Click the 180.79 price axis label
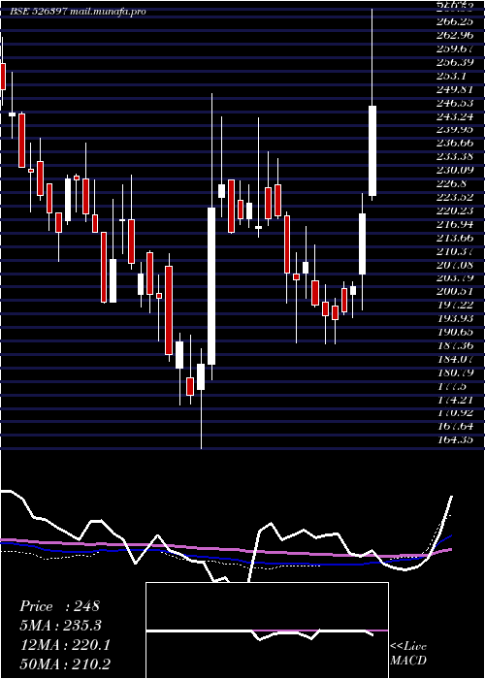The height and width of the screenshot is (679, 485). tap(456, 372)
